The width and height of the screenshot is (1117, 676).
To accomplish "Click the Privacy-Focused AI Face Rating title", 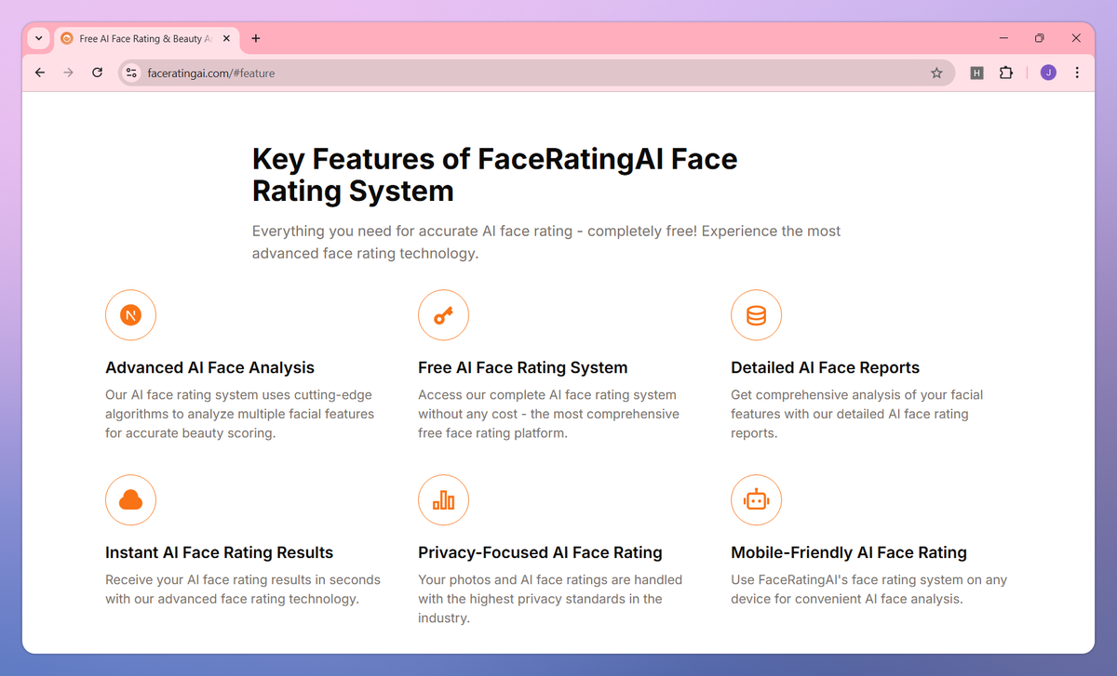I will tap(540, 552).
